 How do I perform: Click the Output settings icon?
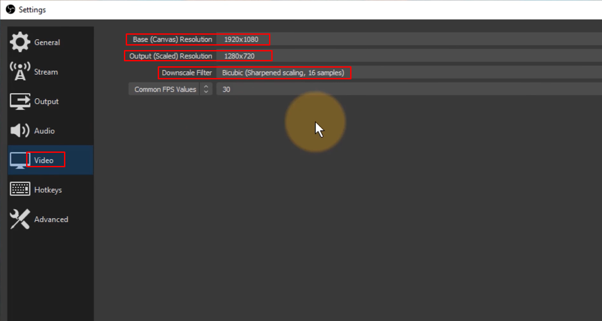coord(20,101)
